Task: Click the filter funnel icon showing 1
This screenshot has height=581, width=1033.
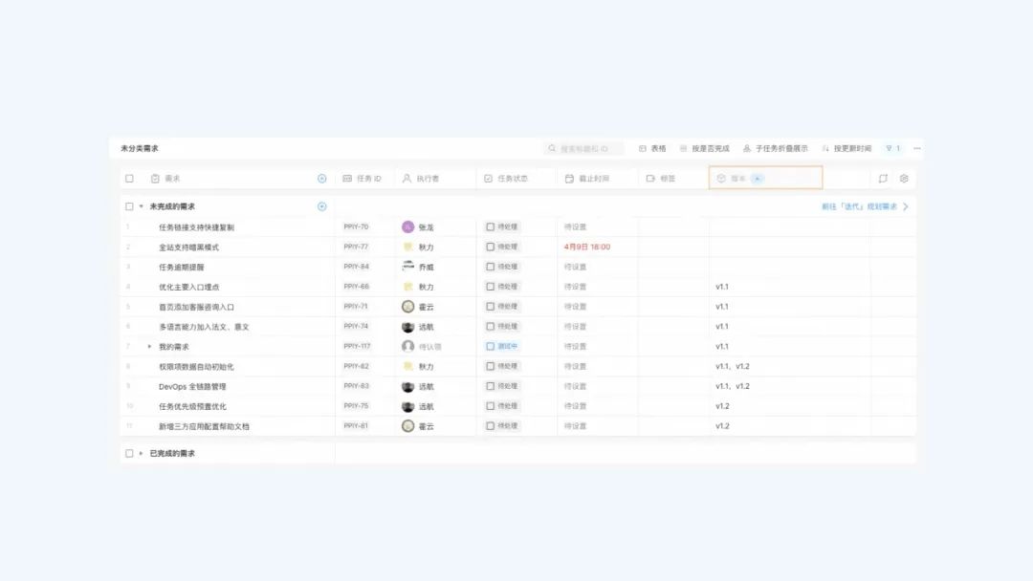Action: (892, 149)
